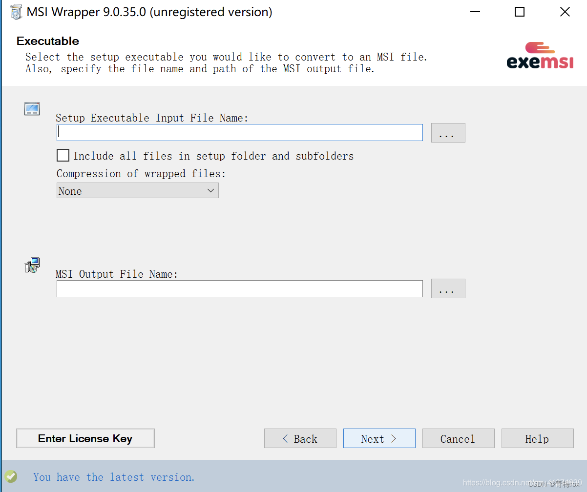Browse for the MSI output file
587x492 pixels.
click(448, 288)
